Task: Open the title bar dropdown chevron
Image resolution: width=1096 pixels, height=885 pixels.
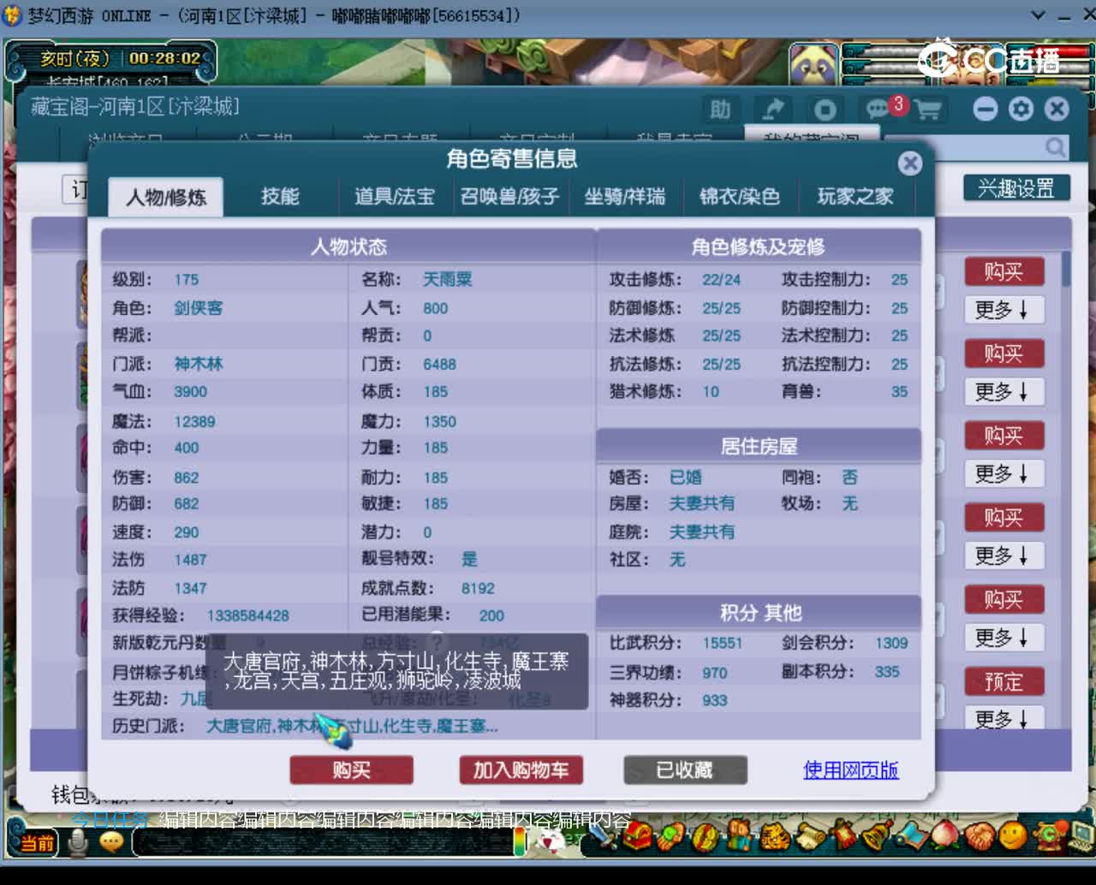Action: coord(1038,15)
